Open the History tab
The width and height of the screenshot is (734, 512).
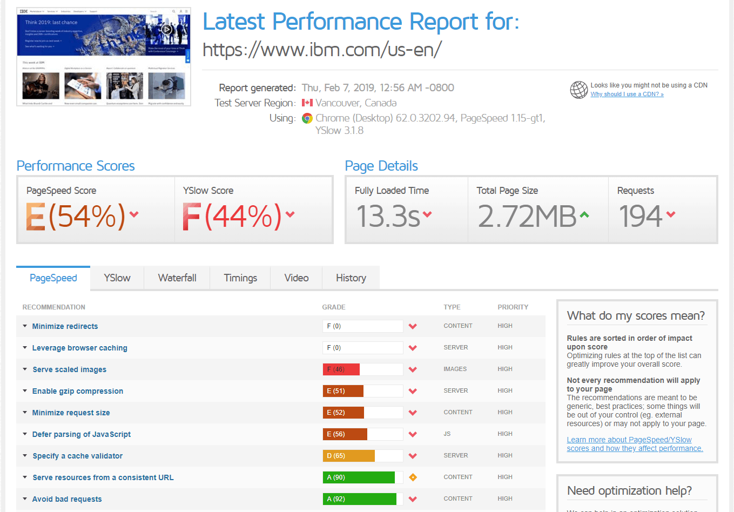pyautogui.click(x=351, y=278)
